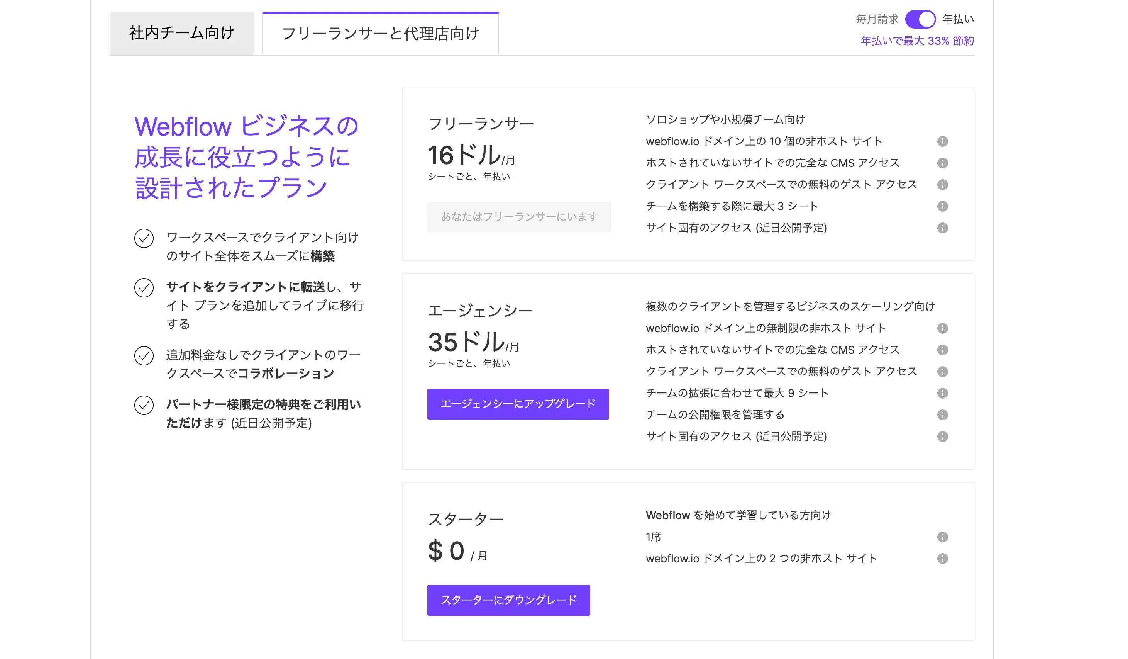
Task: Open info icon for 10 個の非ホスト サイト
Action: click(942, 141)
